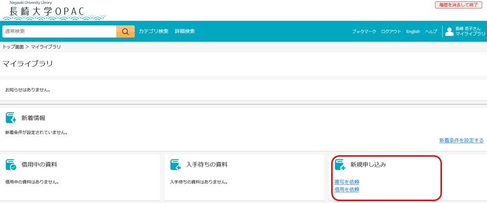Click the 長崎大学OPAC logo
This screenshot has width=487, height=203.
(47, 11)
